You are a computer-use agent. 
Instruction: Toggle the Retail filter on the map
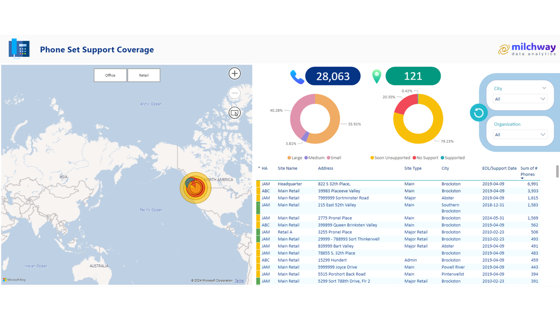coord(144,75)
